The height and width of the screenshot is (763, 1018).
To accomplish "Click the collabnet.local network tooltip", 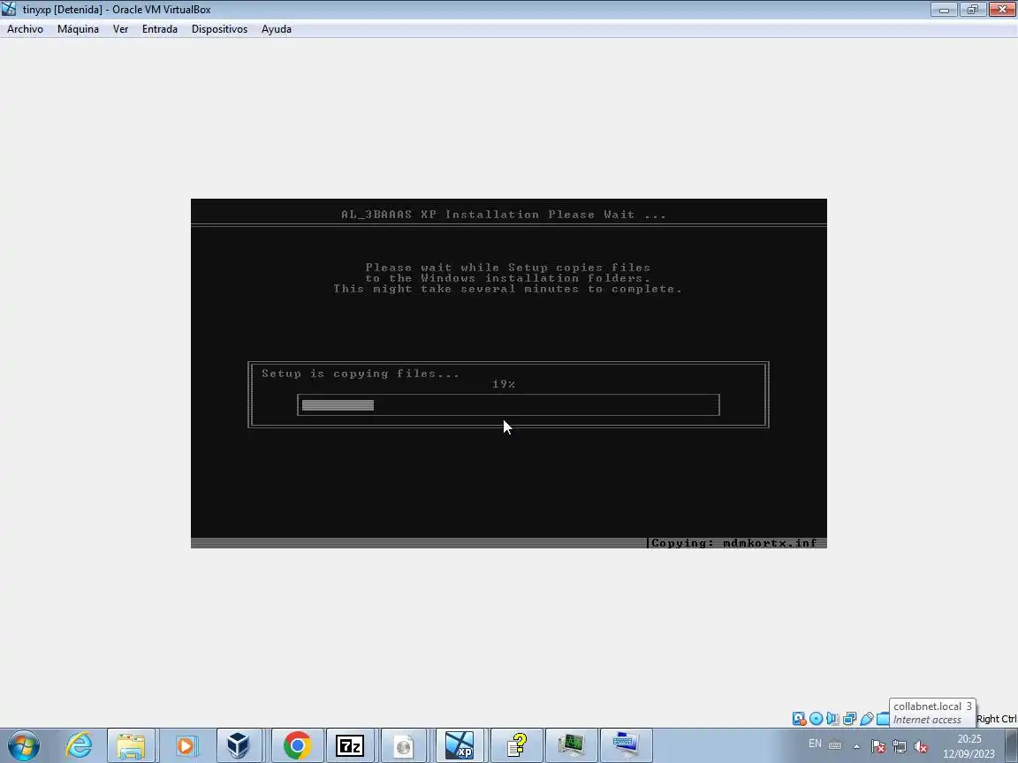I will pyautogui.click(x=932, y=713).
